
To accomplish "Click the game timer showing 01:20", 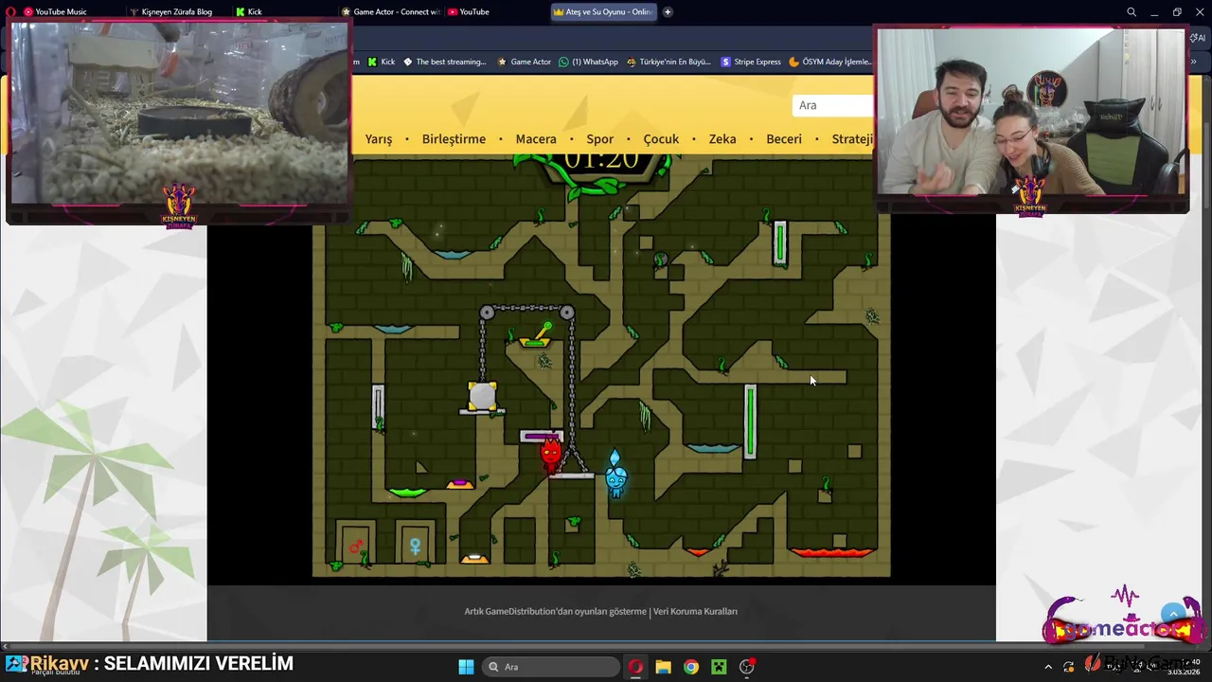I will coord(601,162).
